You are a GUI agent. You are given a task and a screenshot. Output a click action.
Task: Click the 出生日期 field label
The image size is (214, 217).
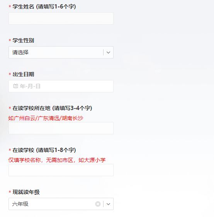click(x=23, y=74)
